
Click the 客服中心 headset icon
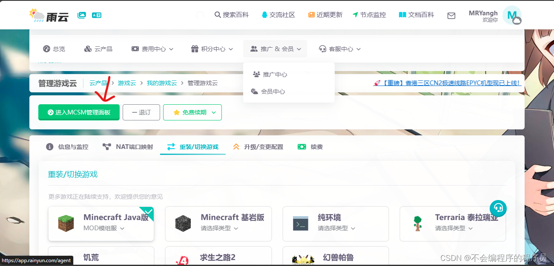pyautogui.click(x=322, y=49)
